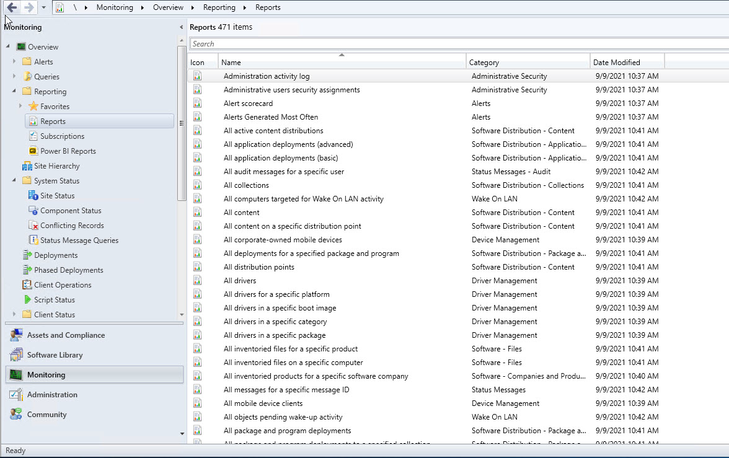This screenshot has width=729, height=458.
Task: Open the Software Library workspace
Action: coord(55,355)
